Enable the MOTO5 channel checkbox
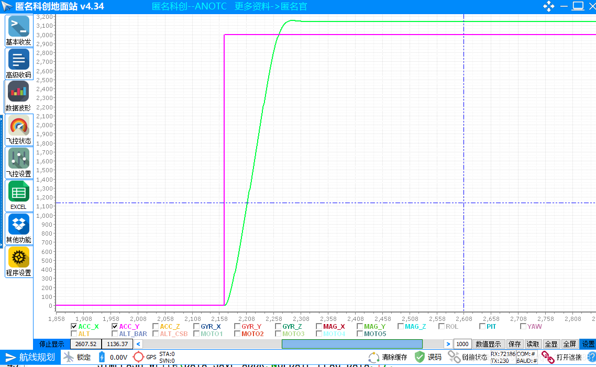 point(360,333)
